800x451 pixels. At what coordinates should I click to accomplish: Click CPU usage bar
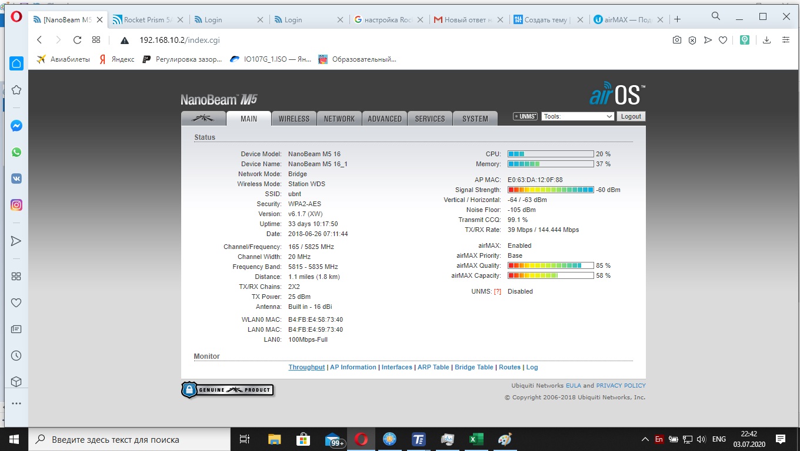[551, 154]
